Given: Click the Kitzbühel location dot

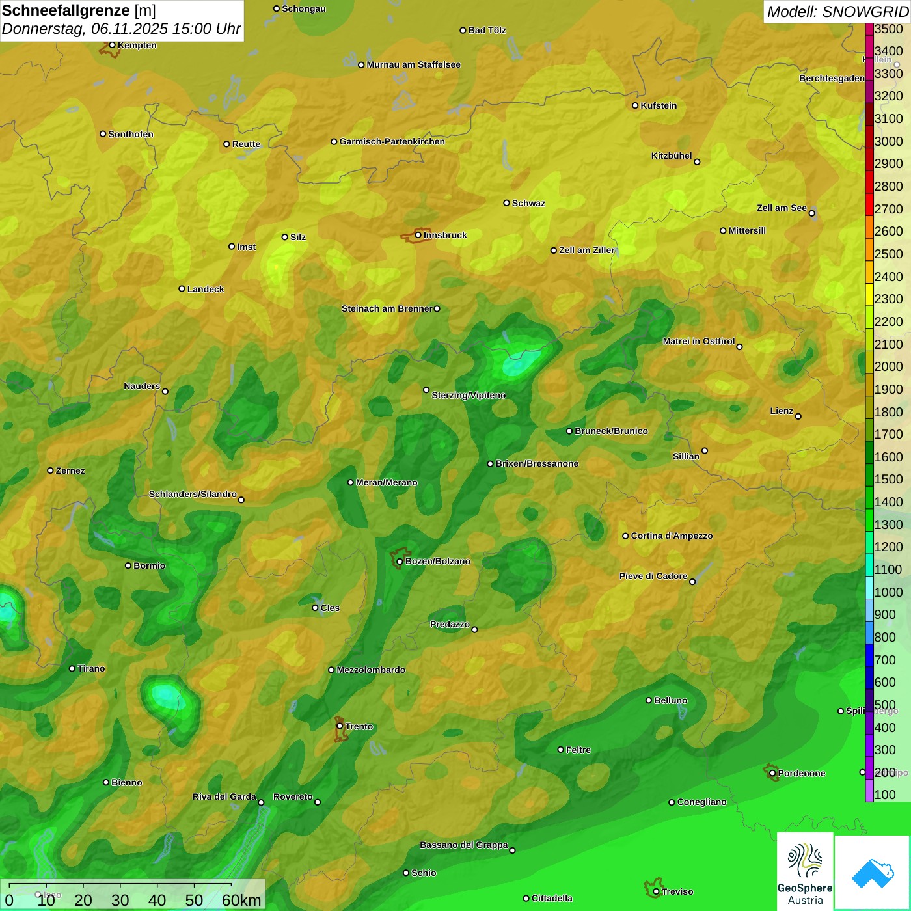Looking at the screenshot, I should (697, 162).
